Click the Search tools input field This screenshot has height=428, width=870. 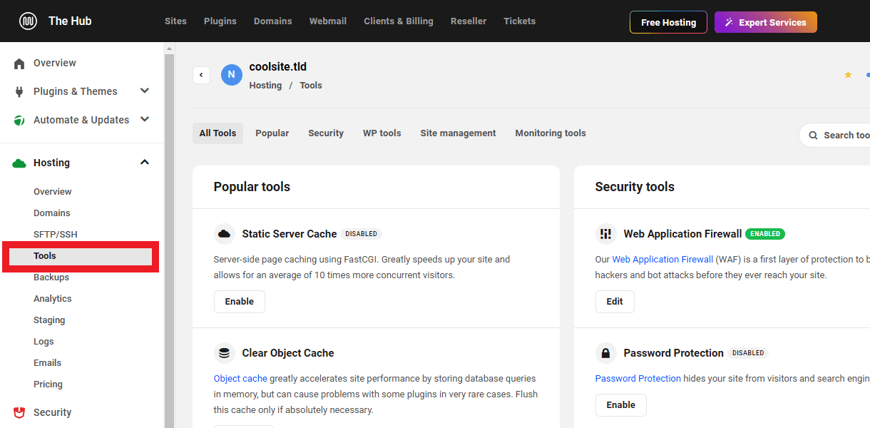click(x=834, y=136)
